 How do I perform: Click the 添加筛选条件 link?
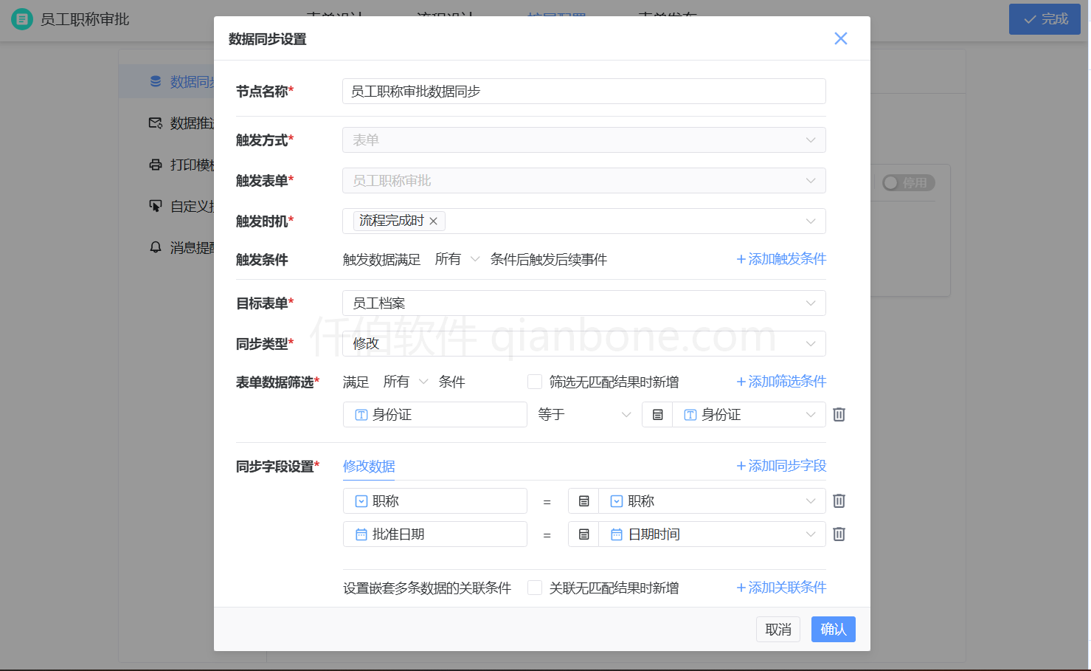(780, 382)
